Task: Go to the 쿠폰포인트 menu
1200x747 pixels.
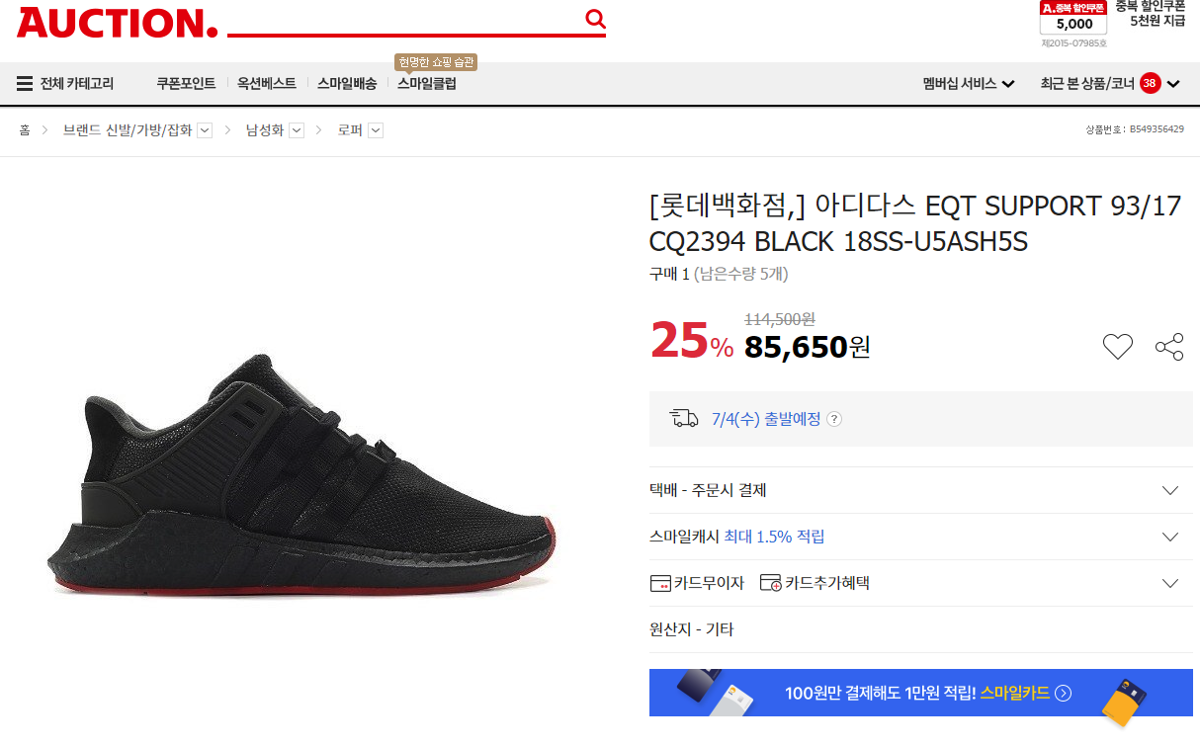Action: tap(186, 84)
